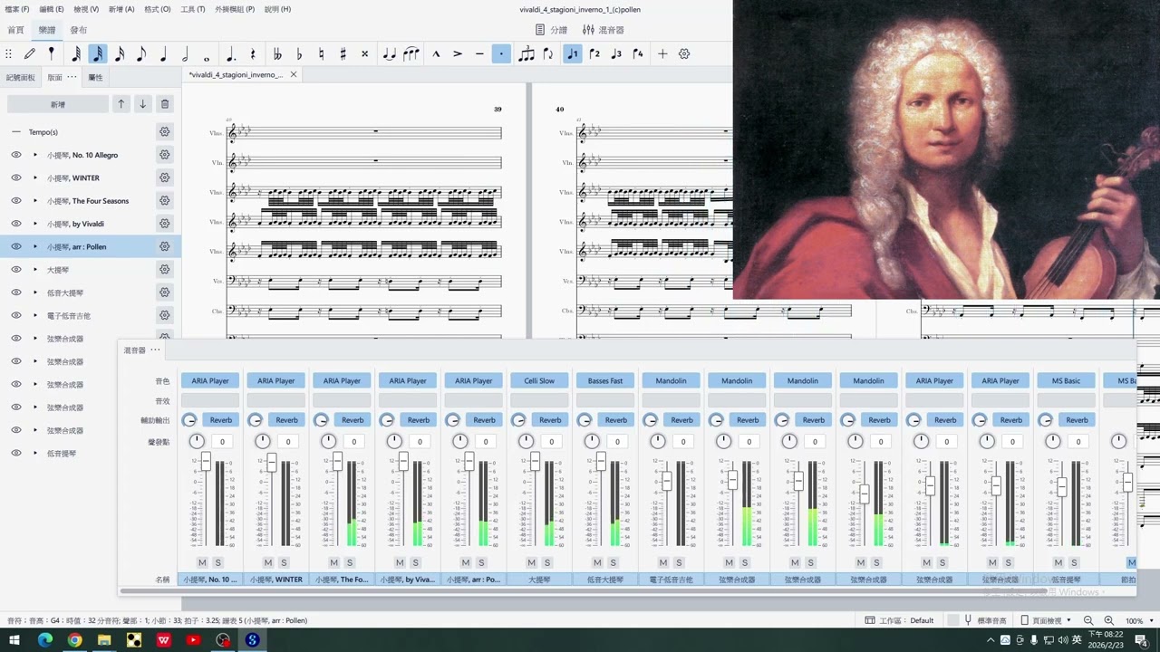
Task: Apply the double sharp accidental
Action: 364,54
